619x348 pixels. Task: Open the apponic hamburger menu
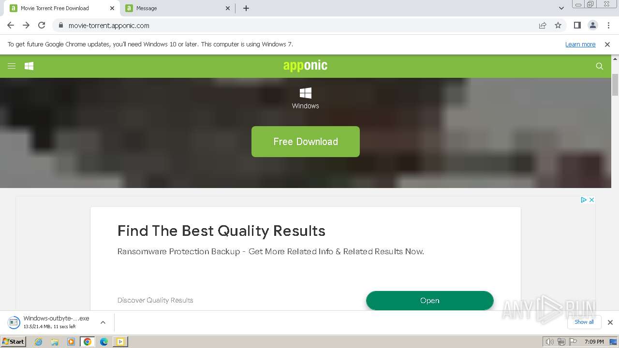click(12, 66)
